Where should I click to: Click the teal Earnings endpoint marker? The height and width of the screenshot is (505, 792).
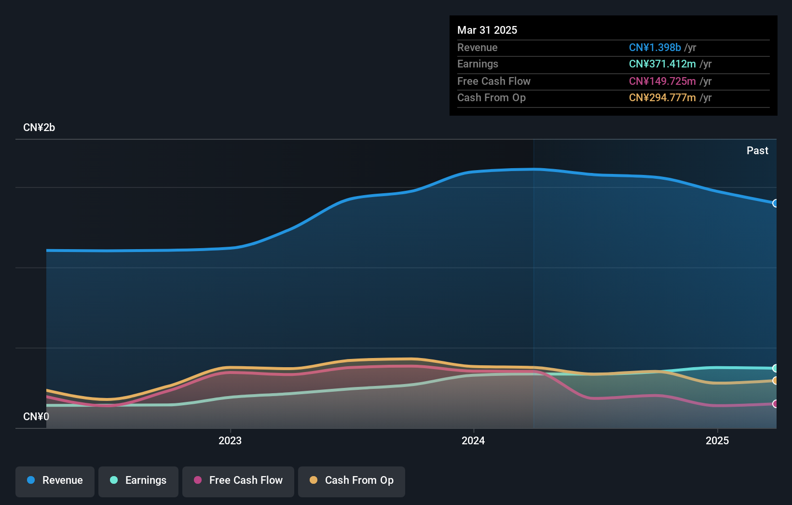click(x=776, y=368)
